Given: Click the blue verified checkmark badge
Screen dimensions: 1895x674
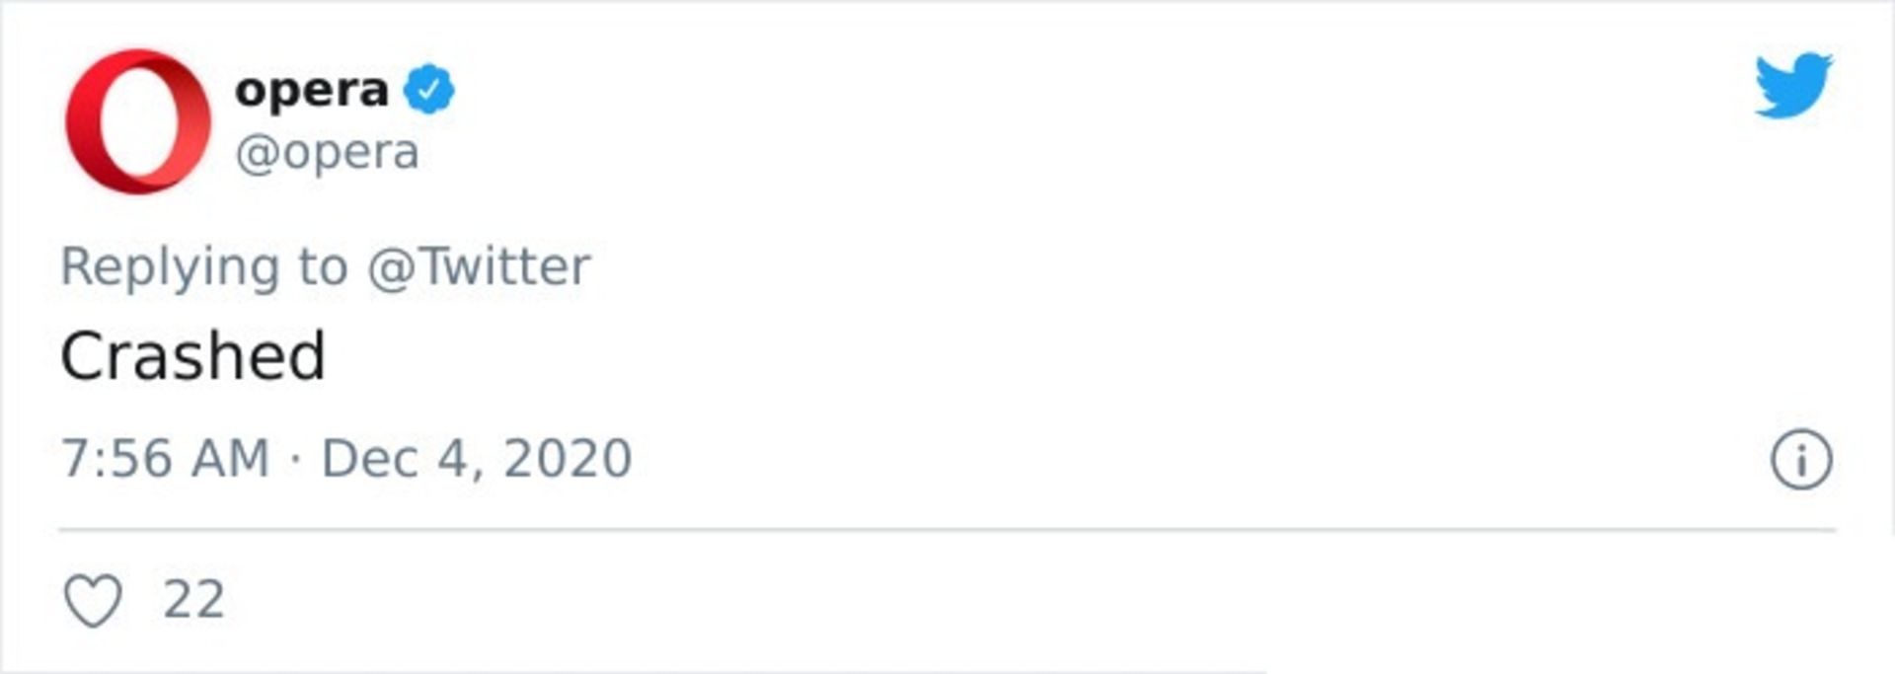Looking at the screenshot, I should tap(429, 90).
